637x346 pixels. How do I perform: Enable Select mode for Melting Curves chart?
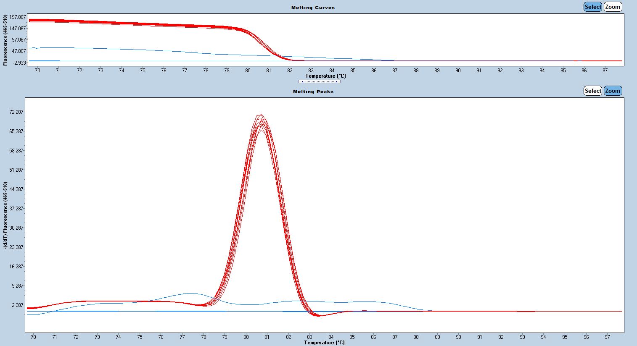coord(592,7)
